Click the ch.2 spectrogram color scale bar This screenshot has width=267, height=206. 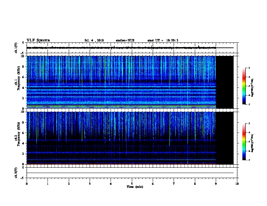pyautogui.click(x=244, y=142)
